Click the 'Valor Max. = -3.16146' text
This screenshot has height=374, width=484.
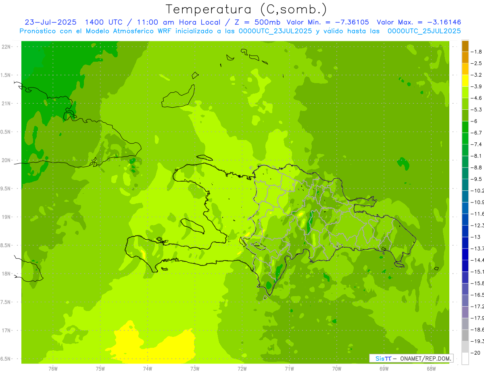coord(419,22)
